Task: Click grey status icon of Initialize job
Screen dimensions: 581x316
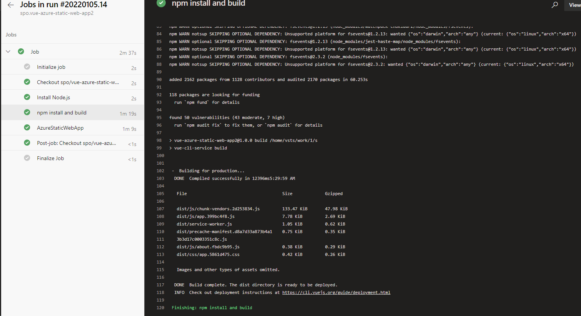Action: coord(27,67)
